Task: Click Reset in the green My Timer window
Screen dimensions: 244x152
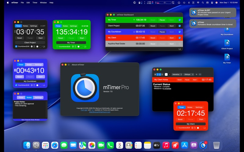Action: pos(60,38)
